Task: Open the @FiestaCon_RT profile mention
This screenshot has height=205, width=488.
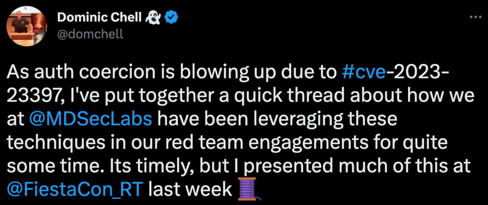Action: pos(75,190)
